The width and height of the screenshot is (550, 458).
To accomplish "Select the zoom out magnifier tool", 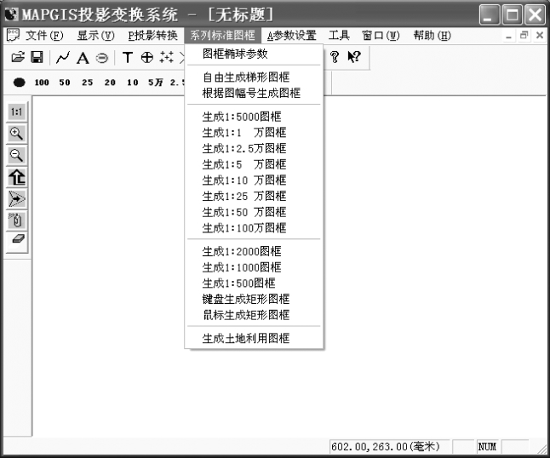I will click(16, 155).
